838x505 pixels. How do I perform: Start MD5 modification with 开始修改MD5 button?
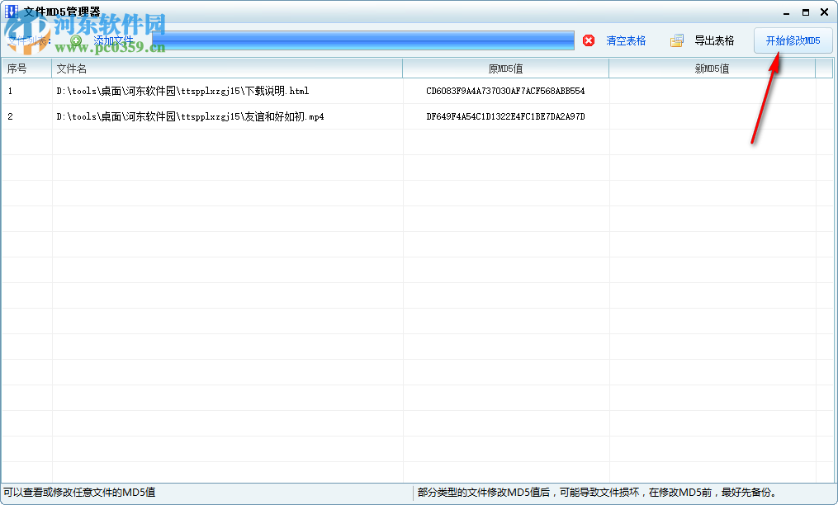pos(793,40)
